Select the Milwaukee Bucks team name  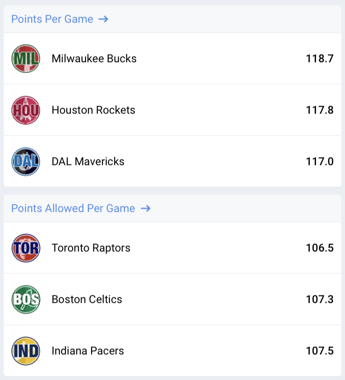(94, 59)
